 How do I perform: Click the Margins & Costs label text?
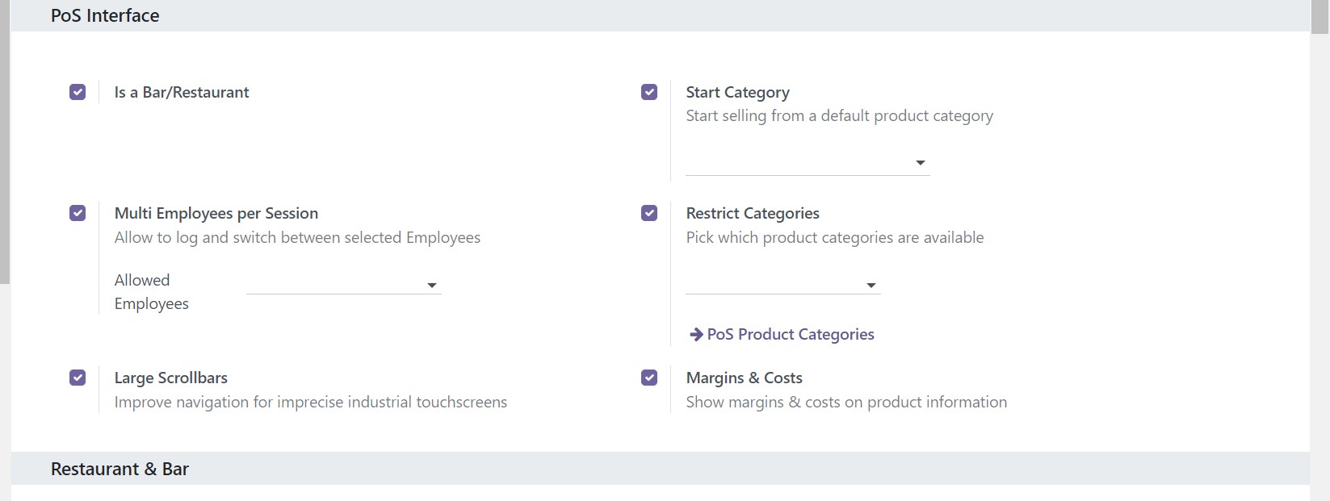[745, 378]
